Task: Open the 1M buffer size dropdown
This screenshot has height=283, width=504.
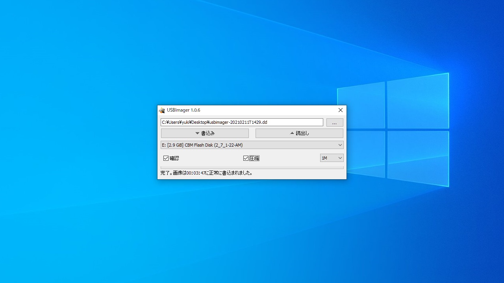Action: (x=332, y=158)
